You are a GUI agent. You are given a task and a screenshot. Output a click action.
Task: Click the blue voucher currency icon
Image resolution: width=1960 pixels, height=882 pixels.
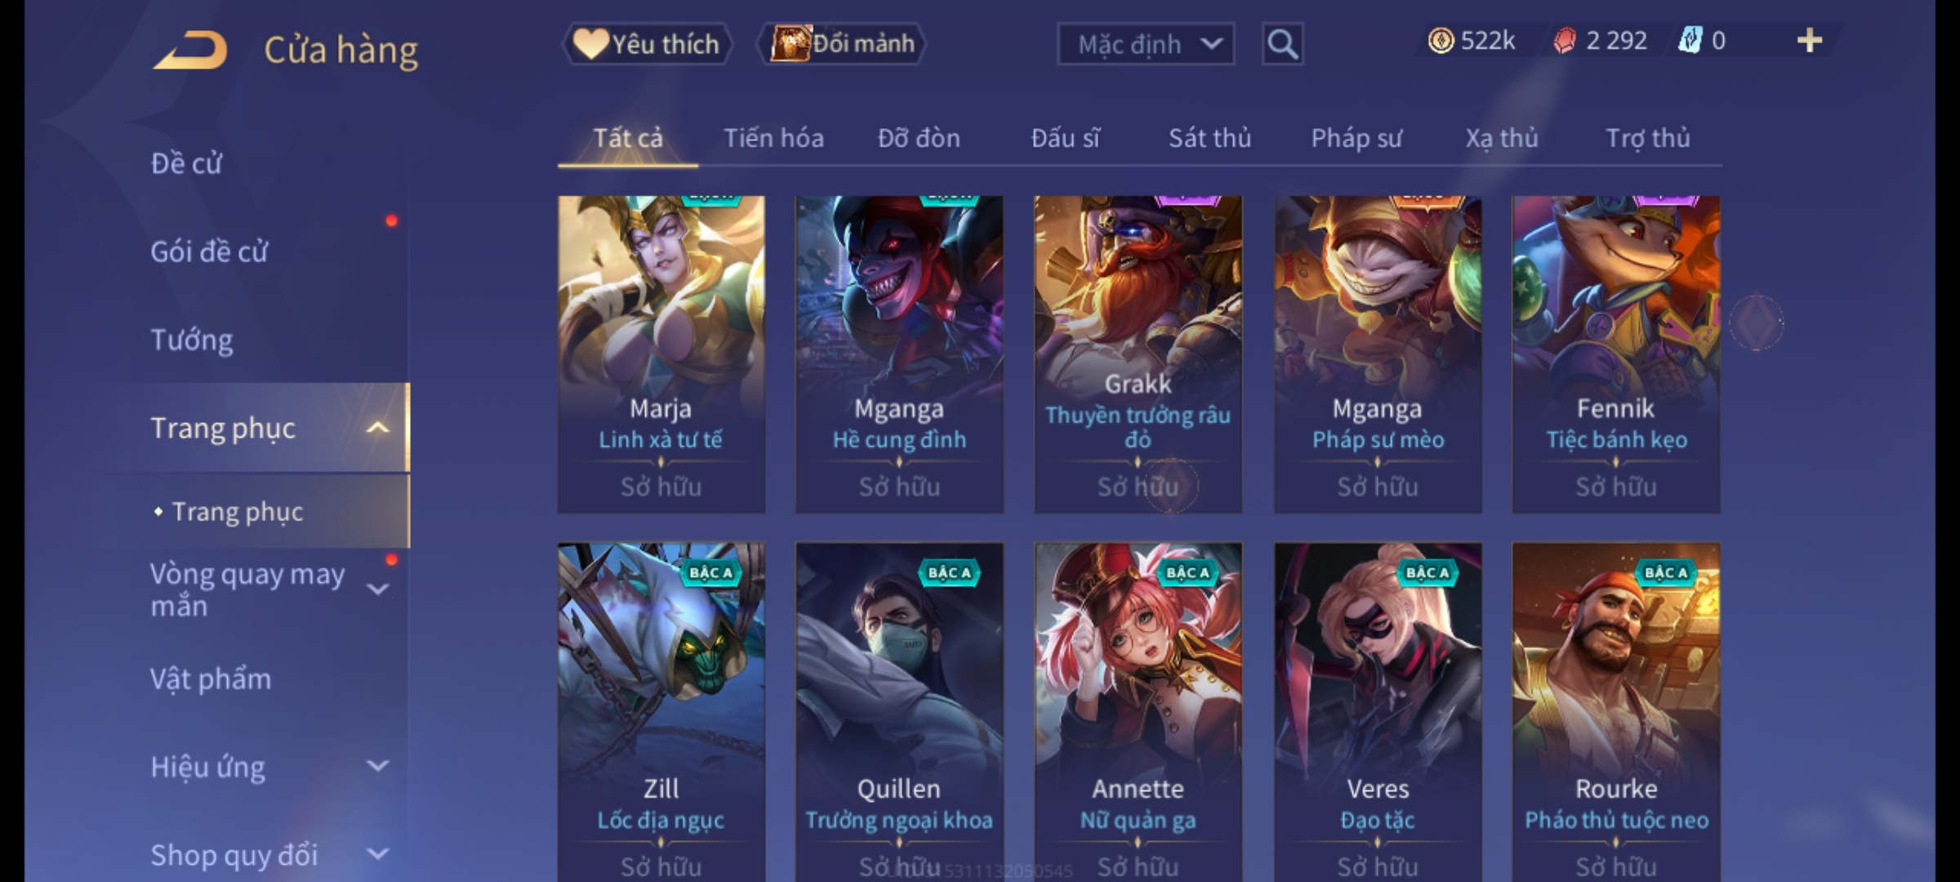[x=1690, y=41]
